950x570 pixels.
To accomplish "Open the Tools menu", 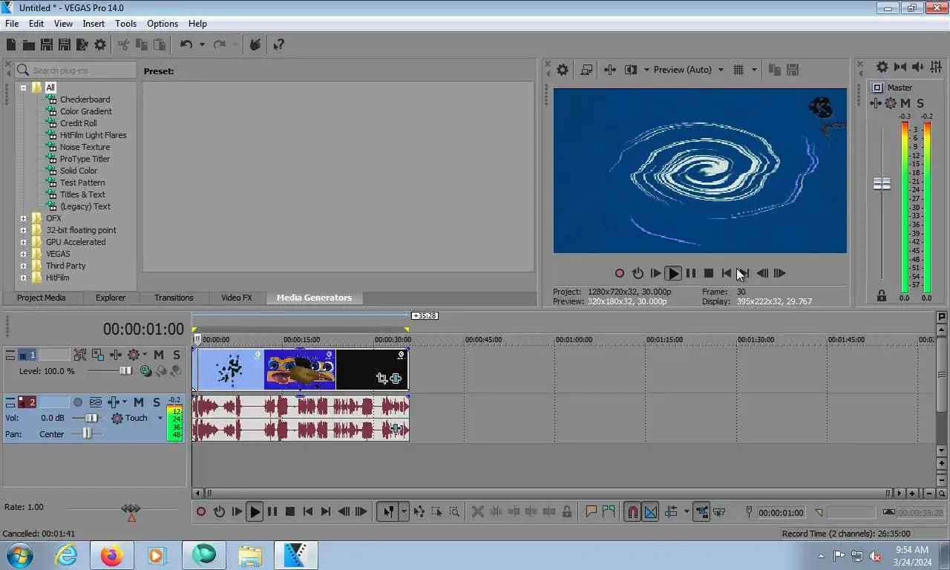I will (x=125, y=24).
